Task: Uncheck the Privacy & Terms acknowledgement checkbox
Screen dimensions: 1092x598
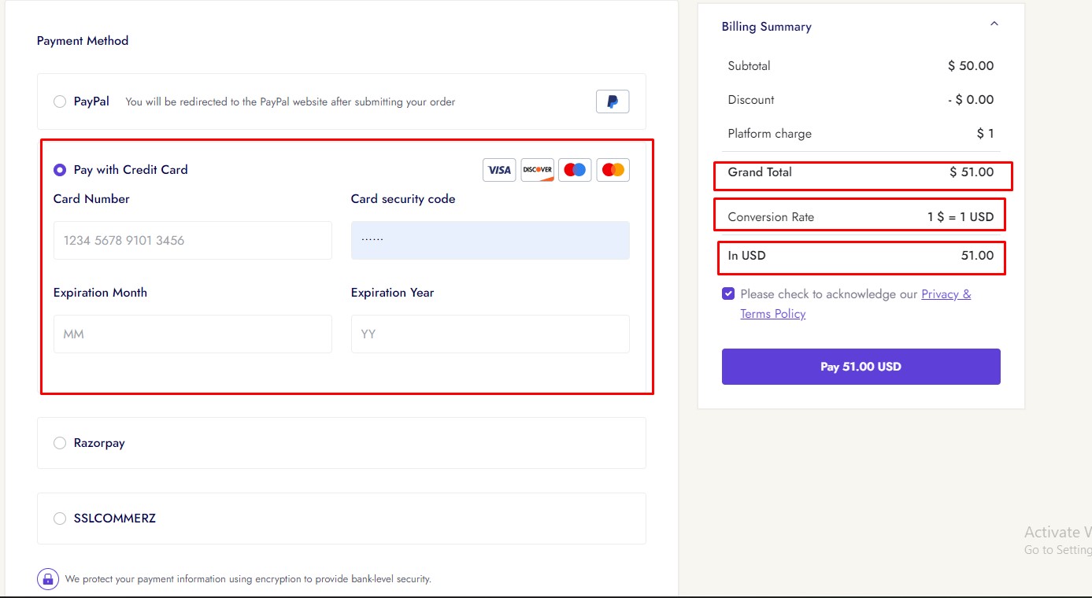Action: click(x=728, y=294)
